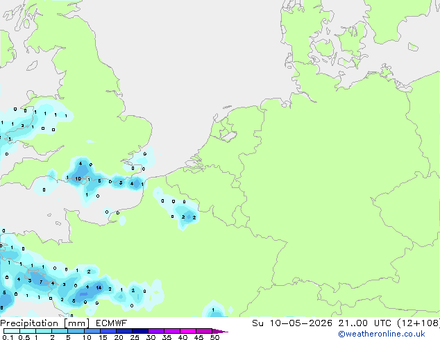Pick the 25 to 30 mm navy swatch
Screen dimensions: 440x340
point(139,331)
